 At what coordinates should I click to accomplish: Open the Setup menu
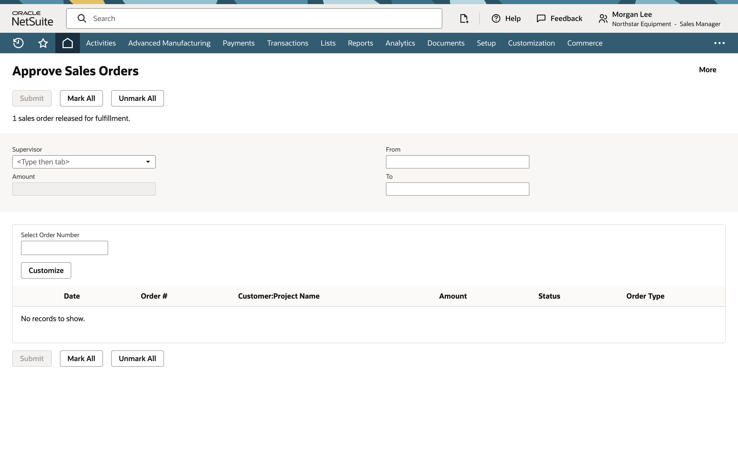coord(486,43)
